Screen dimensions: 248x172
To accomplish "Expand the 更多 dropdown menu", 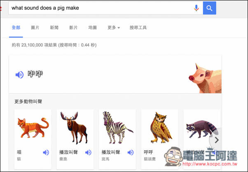I will pos(114,28).
